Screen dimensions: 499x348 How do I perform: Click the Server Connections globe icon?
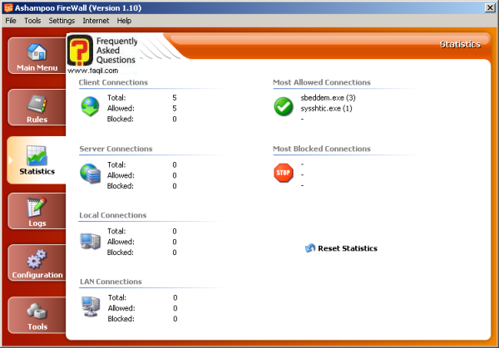point(90,174)
